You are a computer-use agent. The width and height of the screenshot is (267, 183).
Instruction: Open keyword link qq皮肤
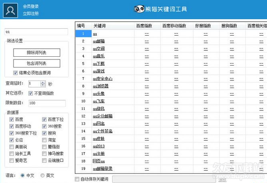coord(99,139)
